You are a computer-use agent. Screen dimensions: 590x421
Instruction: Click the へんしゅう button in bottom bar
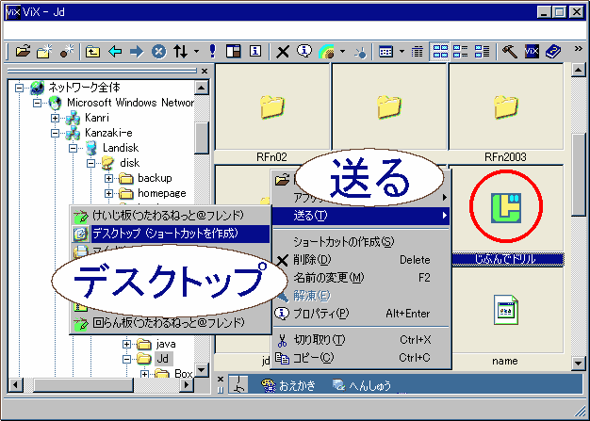362,384
